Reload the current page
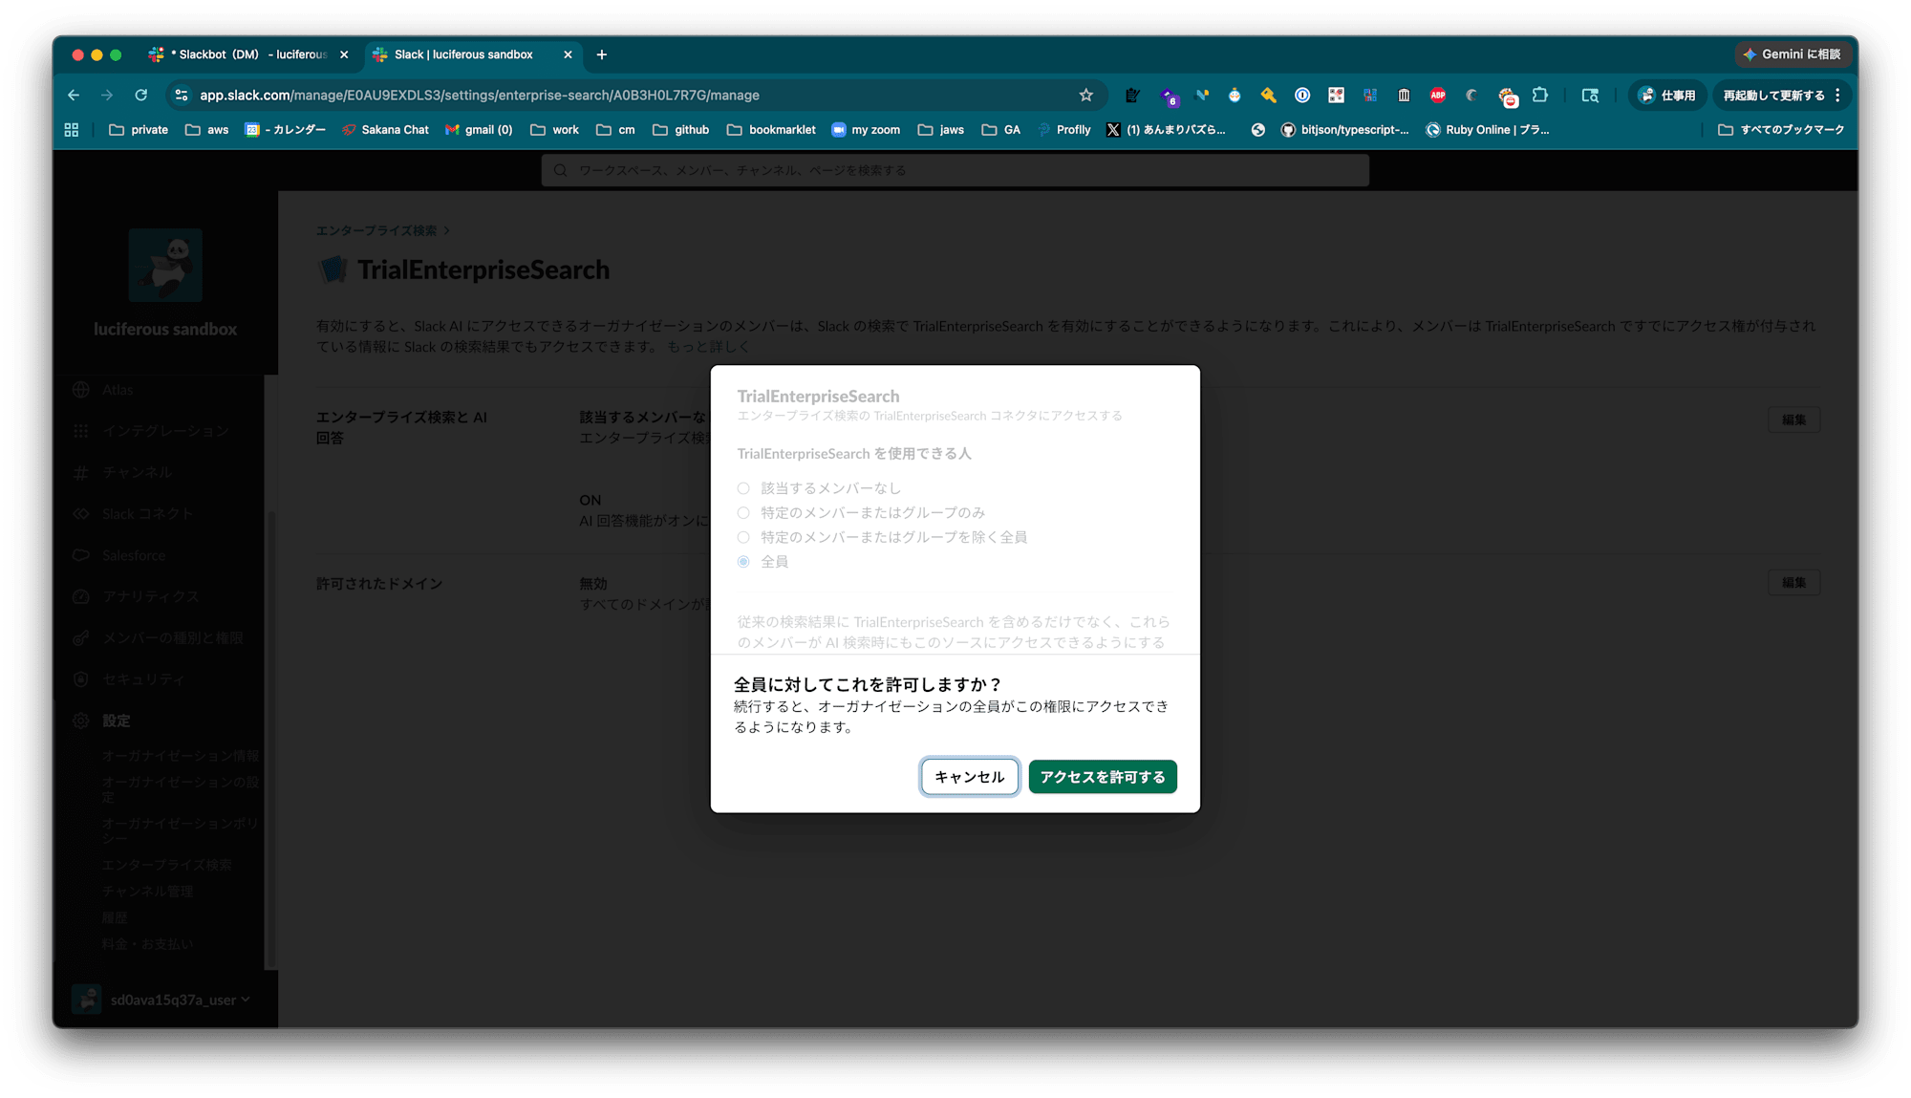 [x=141, y=95]
